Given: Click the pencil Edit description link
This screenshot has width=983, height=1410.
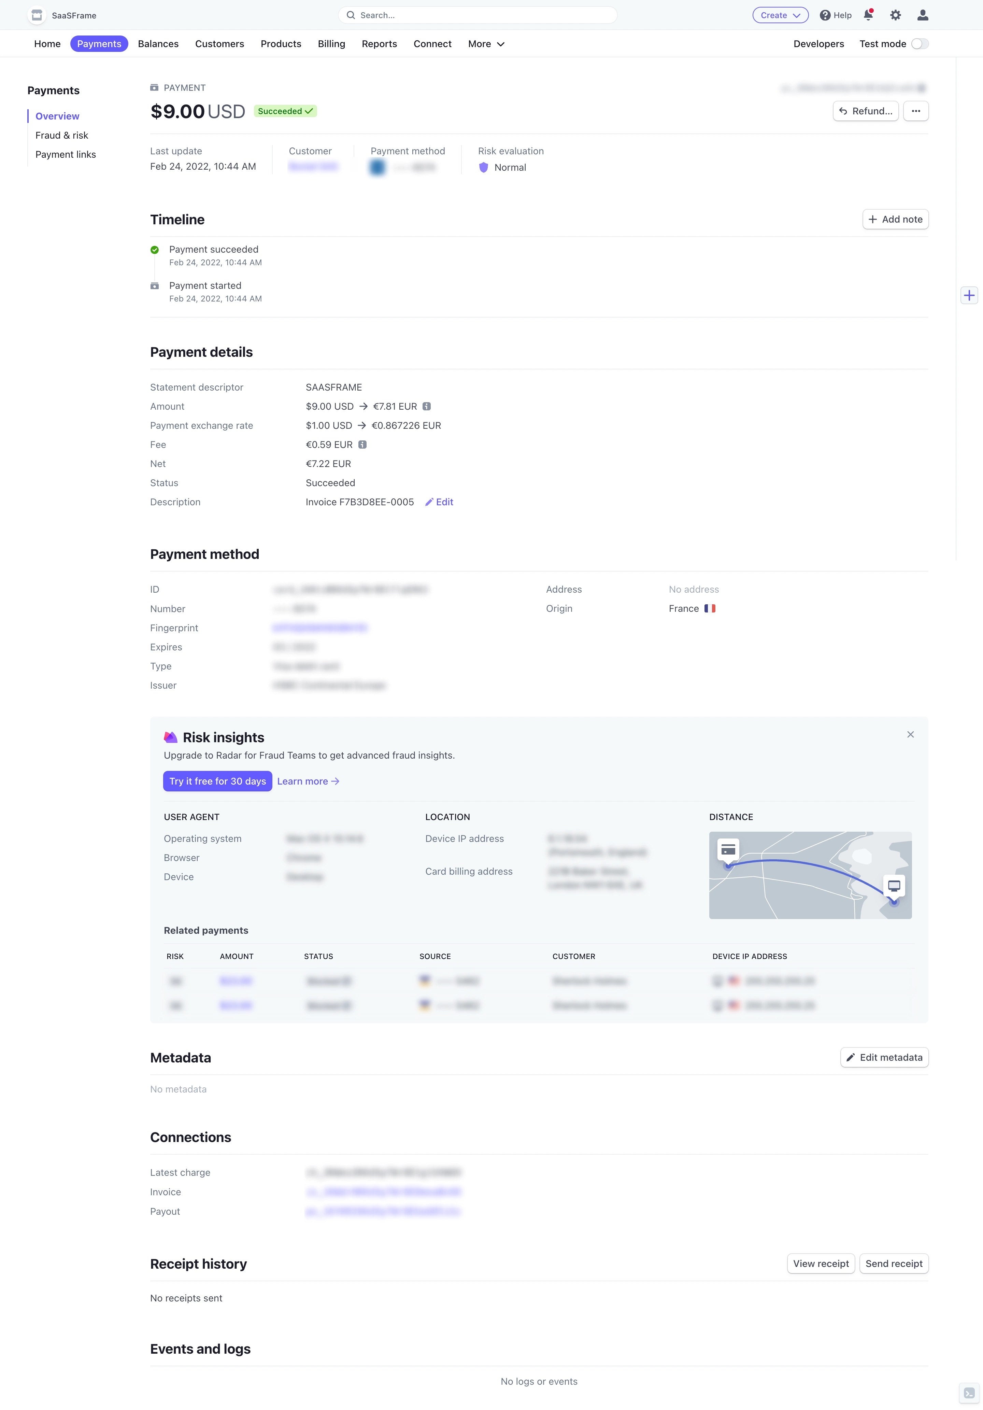Looking at the screenshot, I should (x=439, y=502).
